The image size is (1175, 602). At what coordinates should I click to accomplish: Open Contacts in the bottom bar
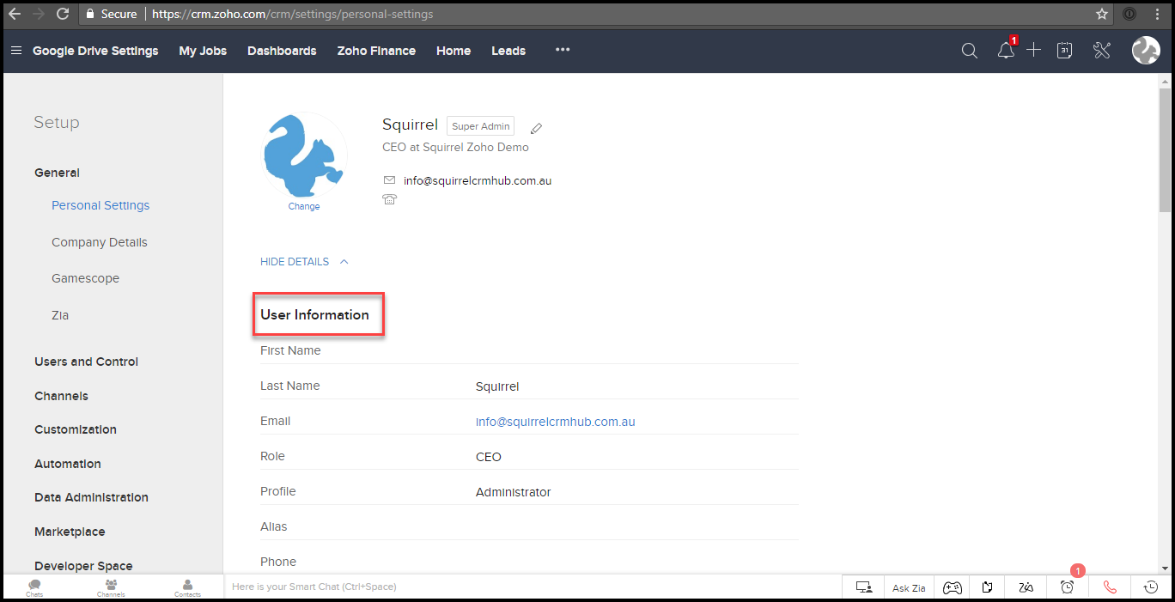click(187, 587)
